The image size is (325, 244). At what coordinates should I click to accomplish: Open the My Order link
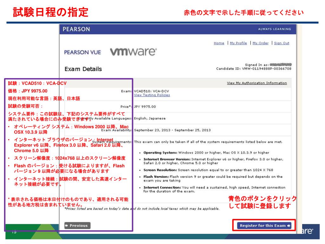pos(261,43)
